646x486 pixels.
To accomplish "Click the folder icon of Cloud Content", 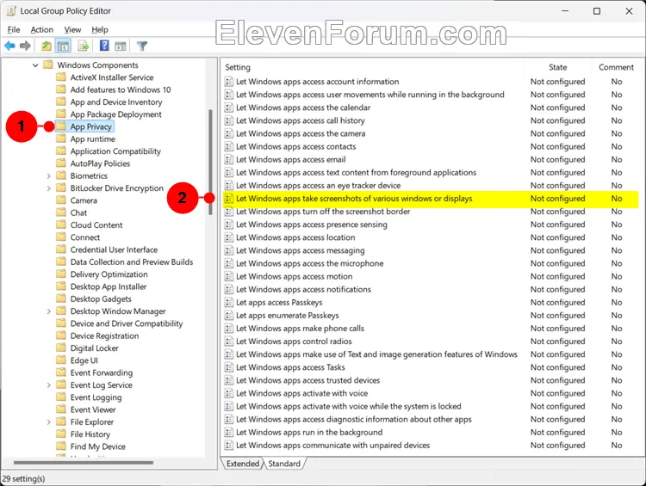I will (x=61, y=225).
